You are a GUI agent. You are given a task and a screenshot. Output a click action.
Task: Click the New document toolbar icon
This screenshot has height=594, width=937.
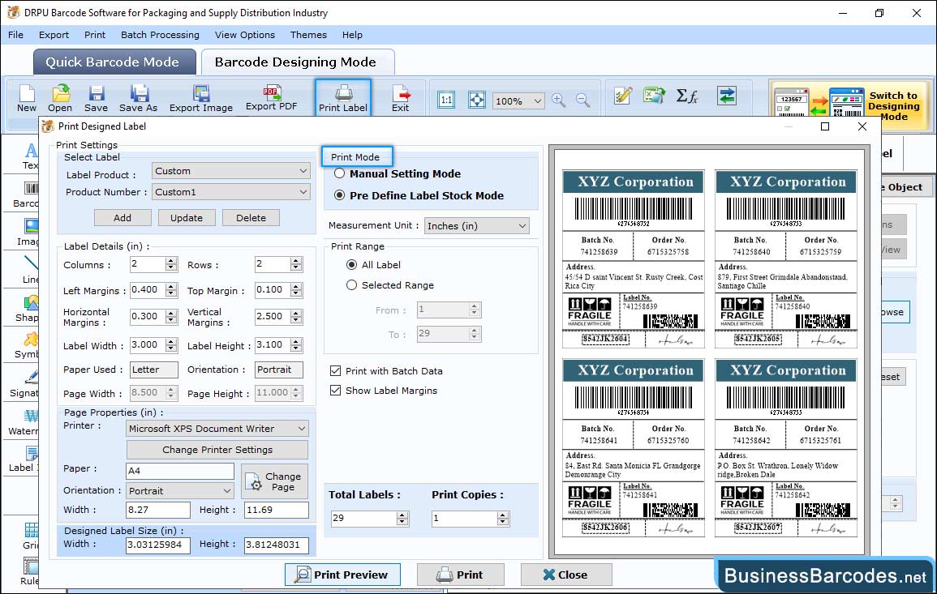(26, 99)
